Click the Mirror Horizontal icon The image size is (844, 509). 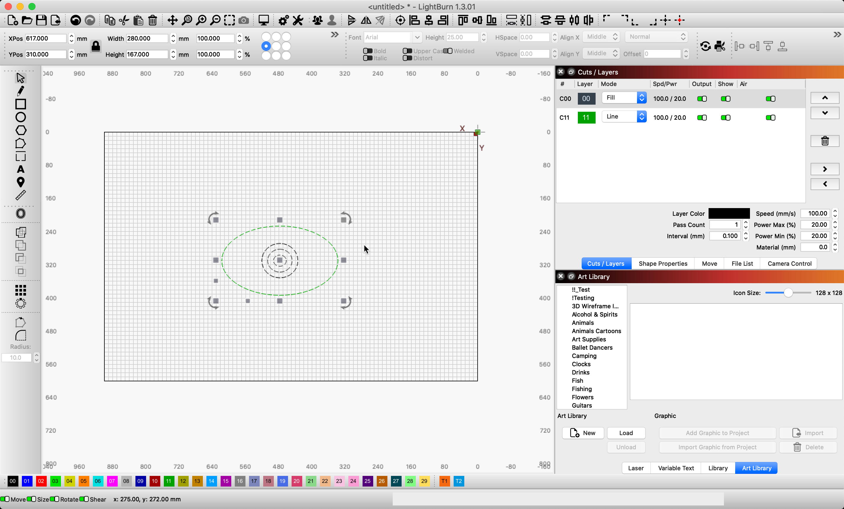[366, 20]
